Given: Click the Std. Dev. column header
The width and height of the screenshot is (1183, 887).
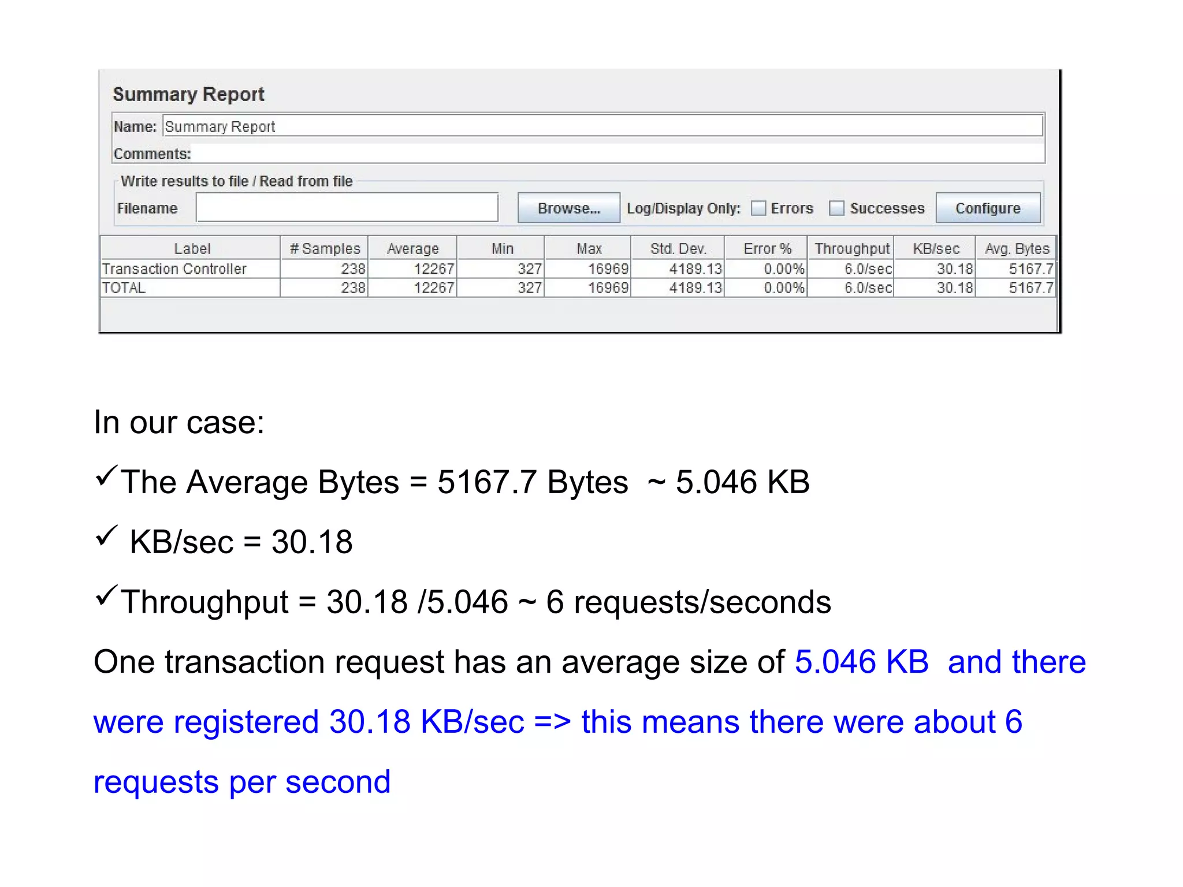Looking at the screenshot, I should (678, 248).
